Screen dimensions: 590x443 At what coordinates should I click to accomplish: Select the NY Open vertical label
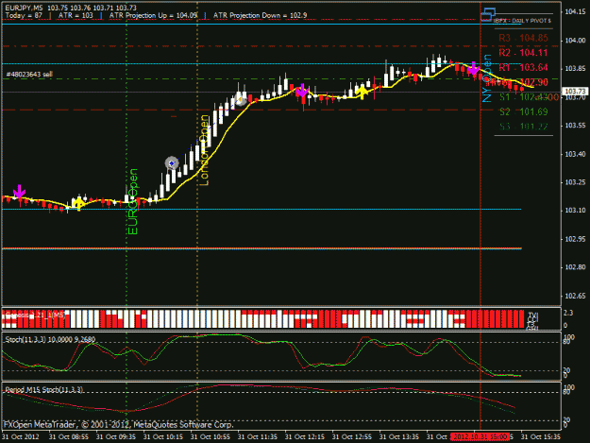(487, 78)
